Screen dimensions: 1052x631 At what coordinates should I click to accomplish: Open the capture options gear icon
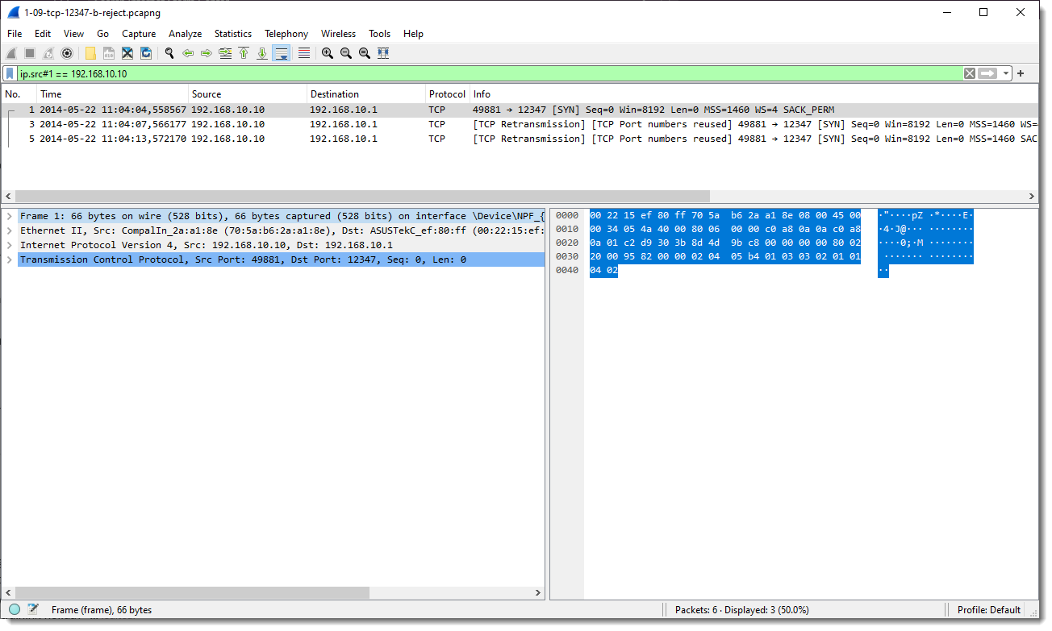67,53
